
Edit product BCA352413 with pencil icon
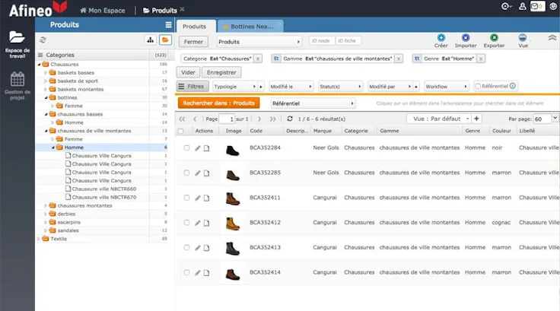(x=198, y=248)
